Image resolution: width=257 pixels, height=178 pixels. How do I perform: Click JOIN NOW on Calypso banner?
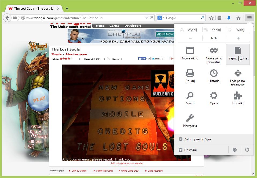coord(165,34)
